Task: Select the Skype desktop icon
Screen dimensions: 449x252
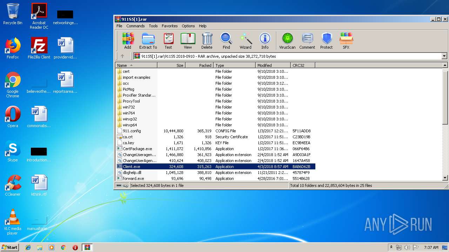Action: coord(13,151)
